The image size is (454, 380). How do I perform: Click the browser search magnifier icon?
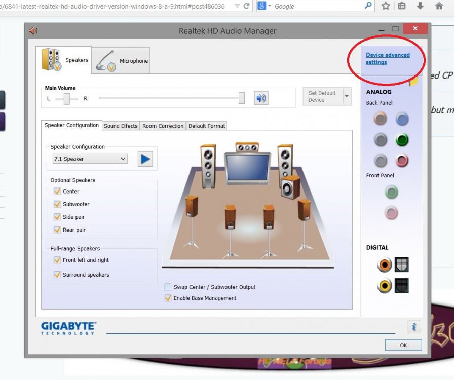tap(368, 6)
